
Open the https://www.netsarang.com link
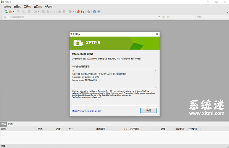click(x=87, y=111)
